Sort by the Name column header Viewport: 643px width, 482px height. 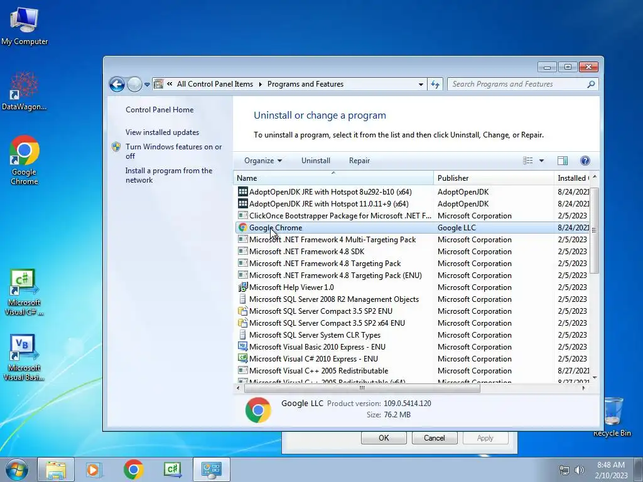click(x=333, y=178)
